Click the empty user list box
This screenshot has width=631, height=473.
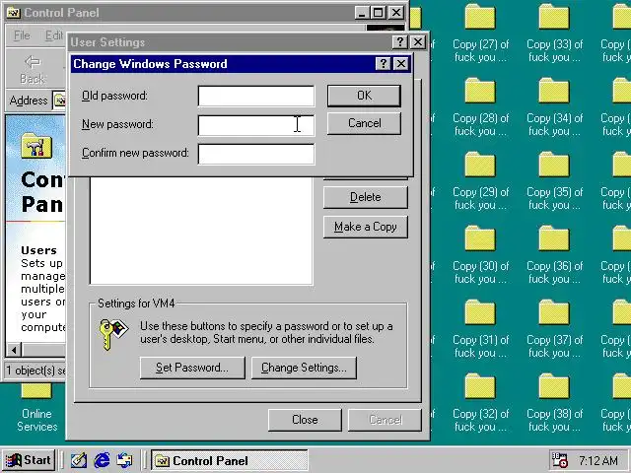click(x=201, y=231)
